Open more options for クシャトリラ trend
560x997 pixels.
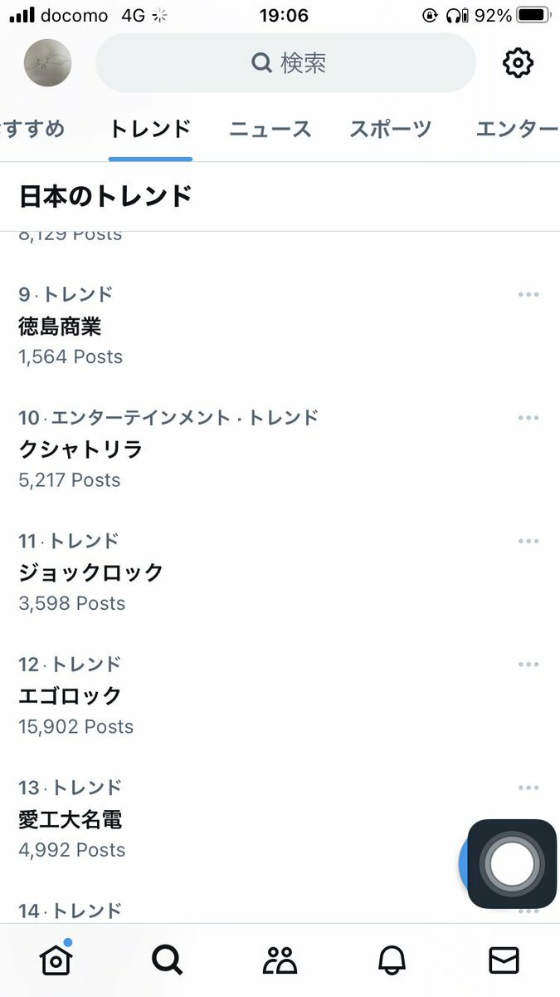tap(528, 417)
